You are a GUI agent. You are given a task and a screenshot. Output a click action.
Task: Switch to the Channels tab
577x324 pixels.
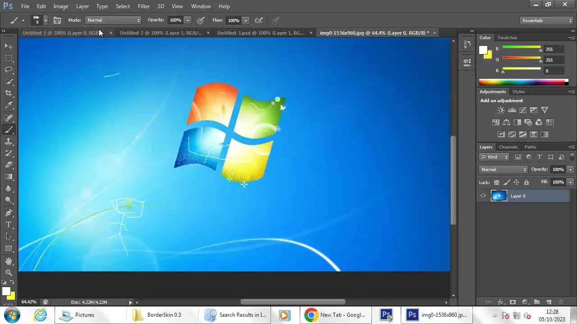(508, 147)
